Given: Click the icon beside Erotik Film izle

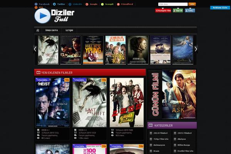Looking at the screenshot, I should [175, 151].
